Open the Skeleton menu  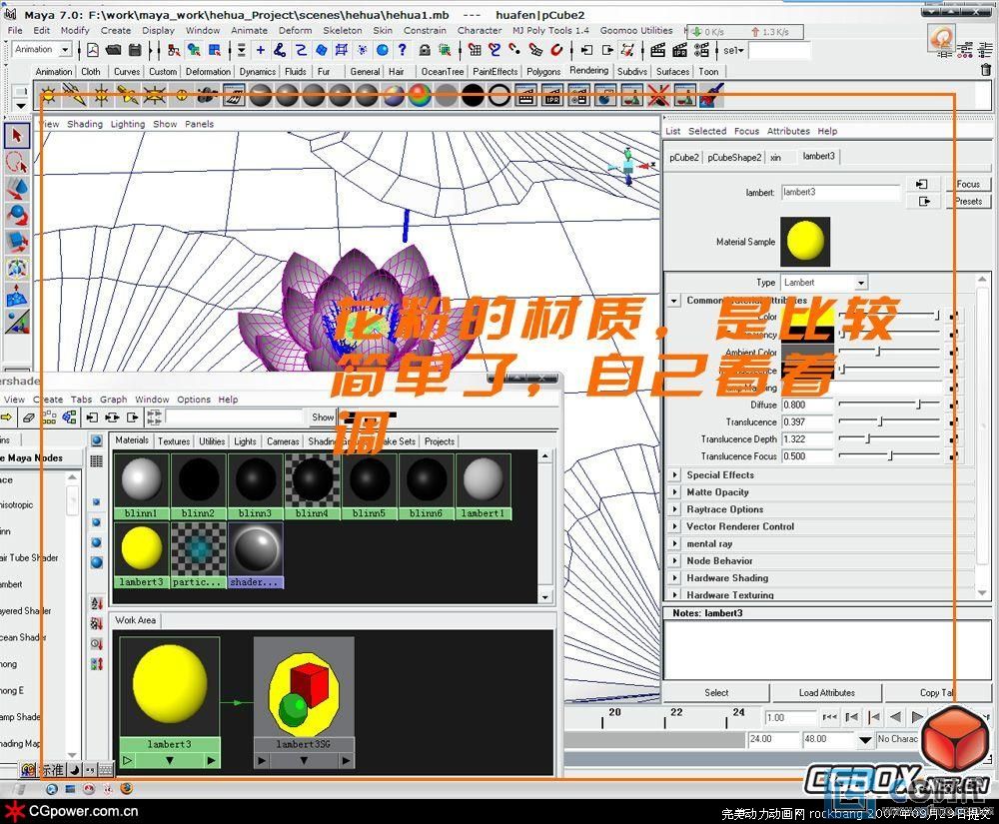pyautogui.click(x=342, y=30)
